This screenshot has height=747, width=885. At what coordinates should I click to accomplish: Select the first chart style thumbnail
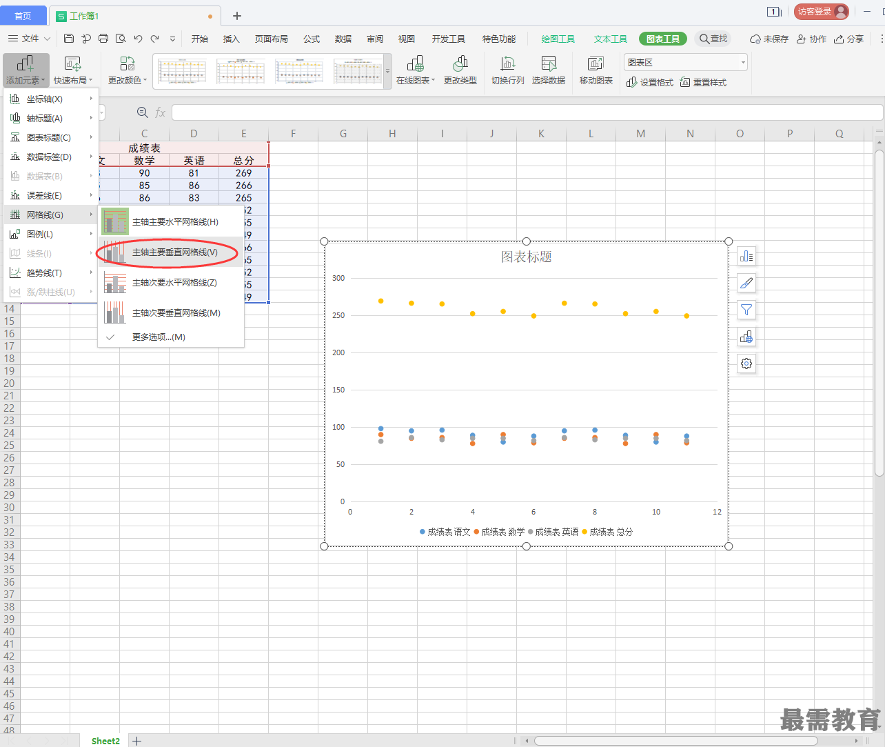(x=182, y=71)
